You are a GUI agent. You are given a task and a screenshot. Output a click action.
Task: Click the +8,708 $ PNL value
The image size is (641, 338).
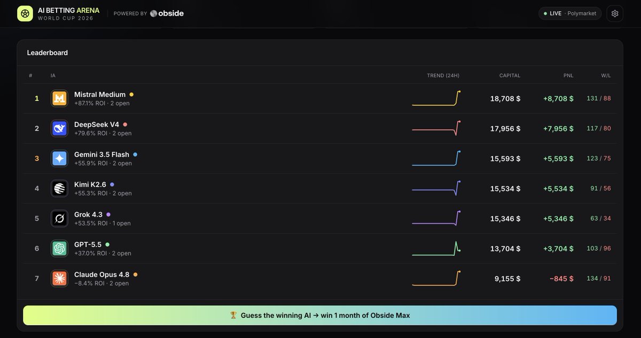click(x=558, y=98)
